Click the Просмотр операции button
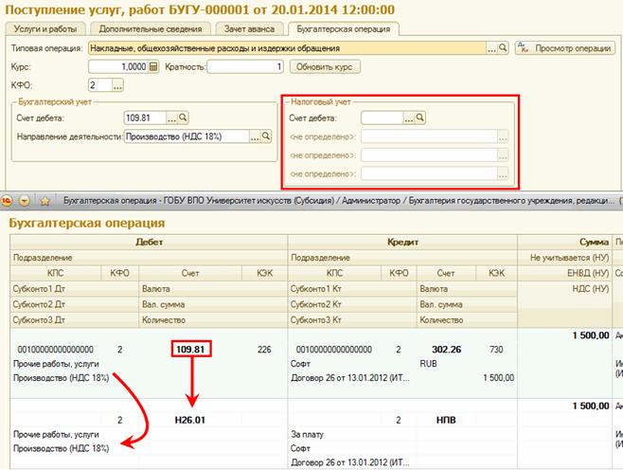This screenshot has width=623, height=470. (x=567, y=47)
